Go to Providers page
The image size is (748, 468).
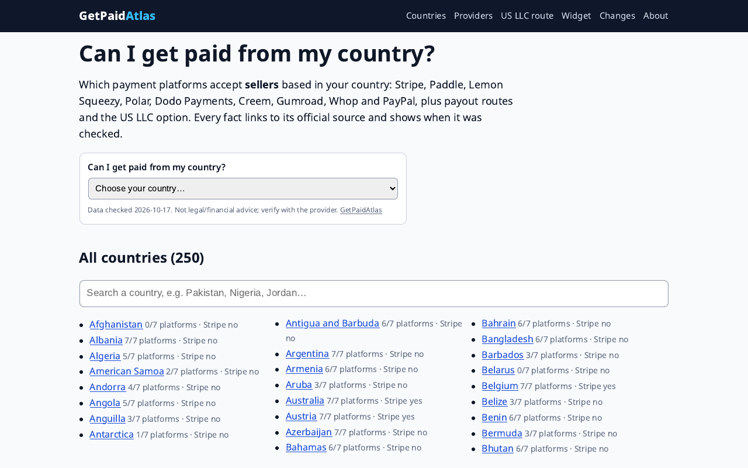point(473,16)
